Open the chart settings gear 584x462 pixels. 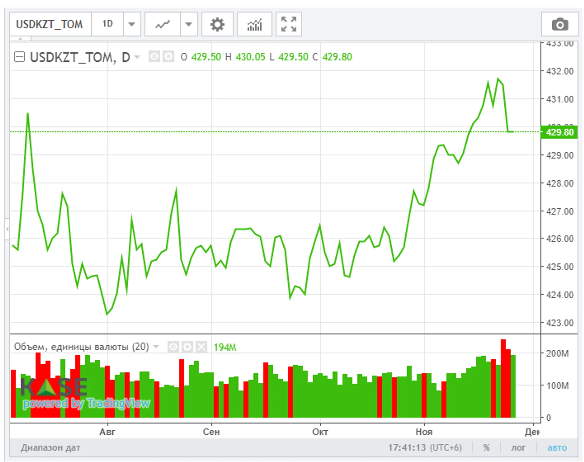(x=218, y=24)
